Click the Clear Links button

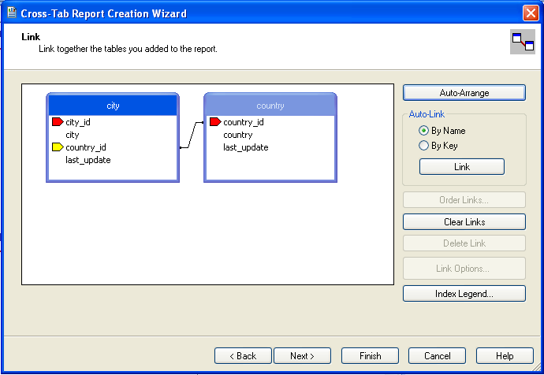coord(464,222)
